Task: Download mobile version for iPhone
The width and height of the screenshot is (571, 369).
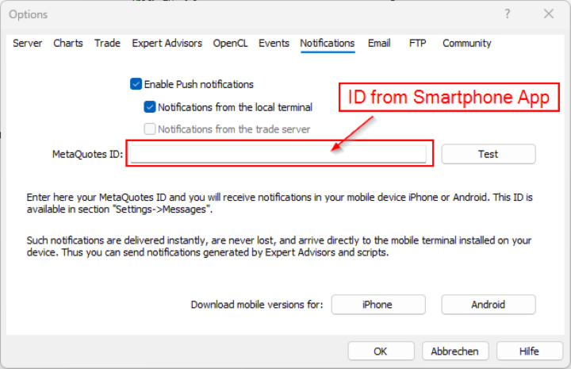Action: pyautogui.click(x=378, y=305)
